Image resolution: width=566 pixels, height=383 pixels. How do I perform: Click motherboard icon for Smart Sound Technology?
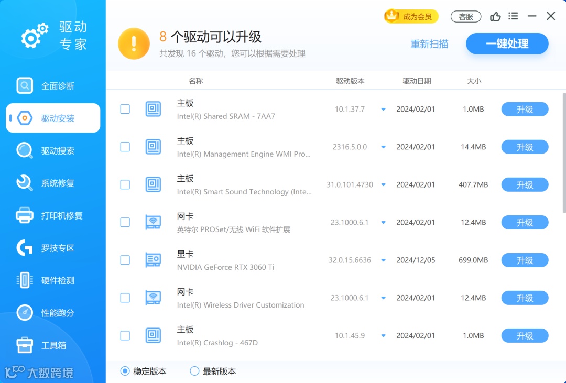click(153, 184)
